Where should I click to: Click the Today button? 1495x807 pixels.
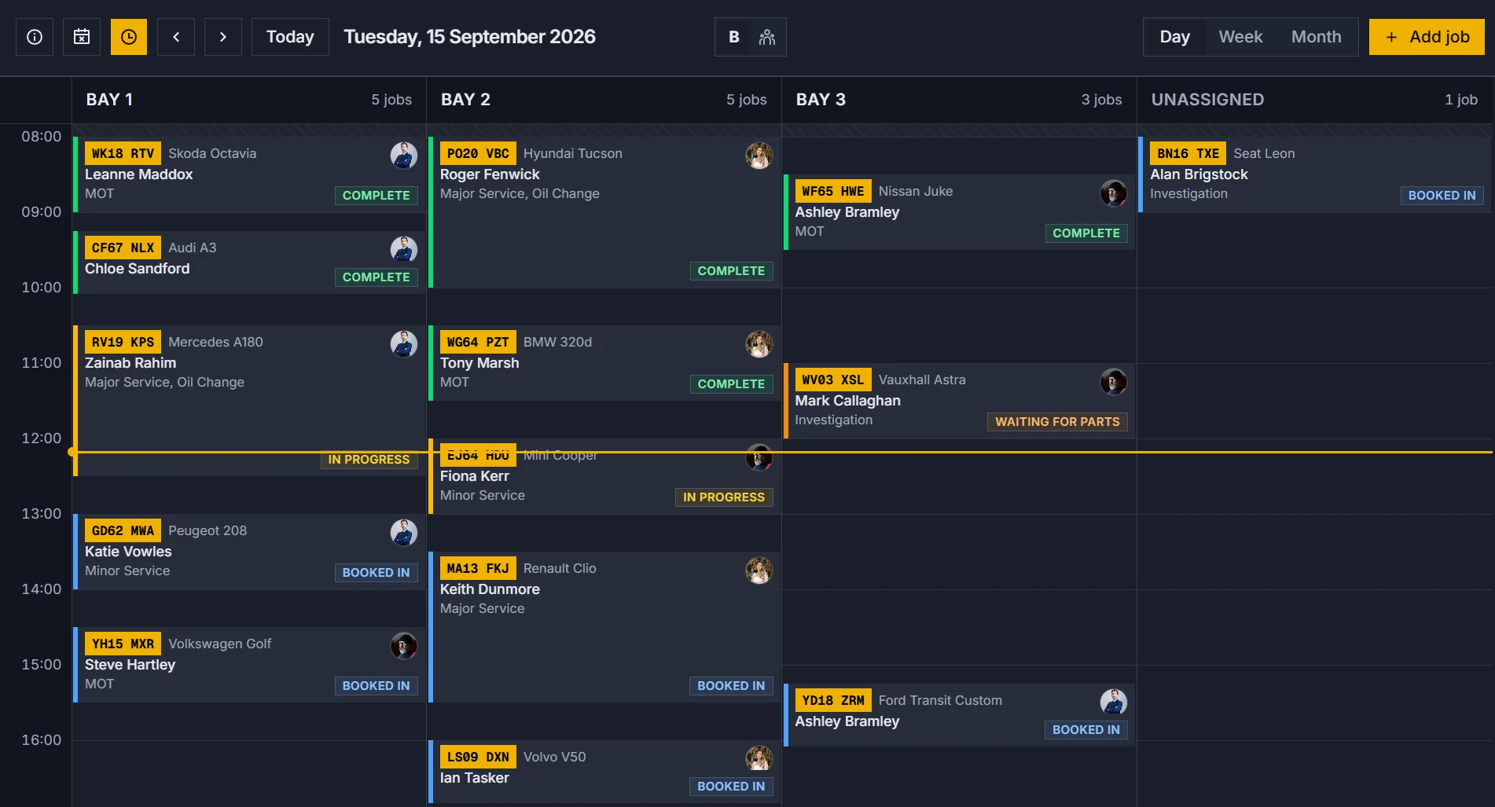click(x=290, y=37)
